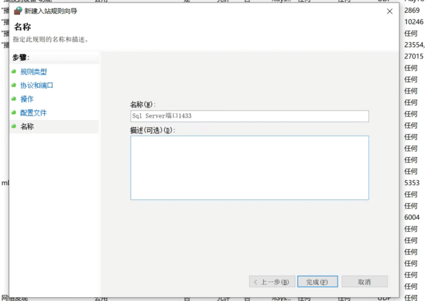Click the 描述(可选)(D) label
This screenshot has width=426, height=301.
click(x=153, y=130)
